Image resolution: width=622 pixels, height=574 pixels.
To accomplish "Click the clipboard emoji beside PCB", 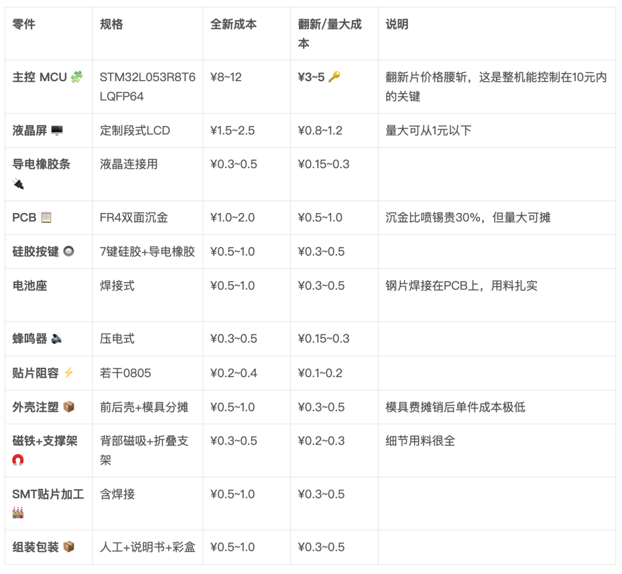I will 47,218.
